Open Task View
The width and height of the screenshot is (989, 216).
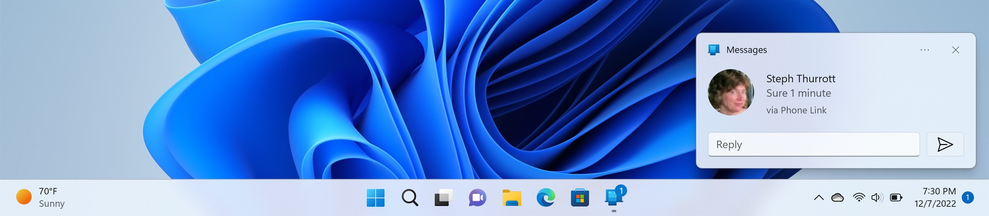click(x=444, y=198)
